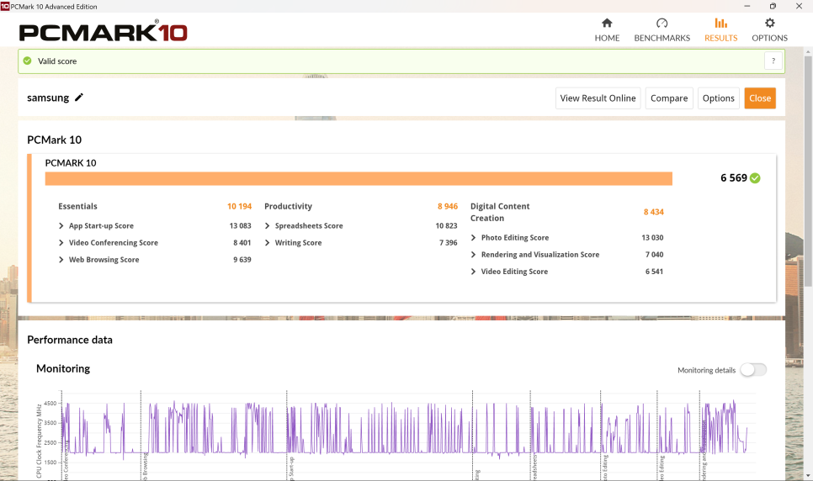Click the green checkmark beside 6 569
The image size is (813, 481).
[x=755, y=177]
